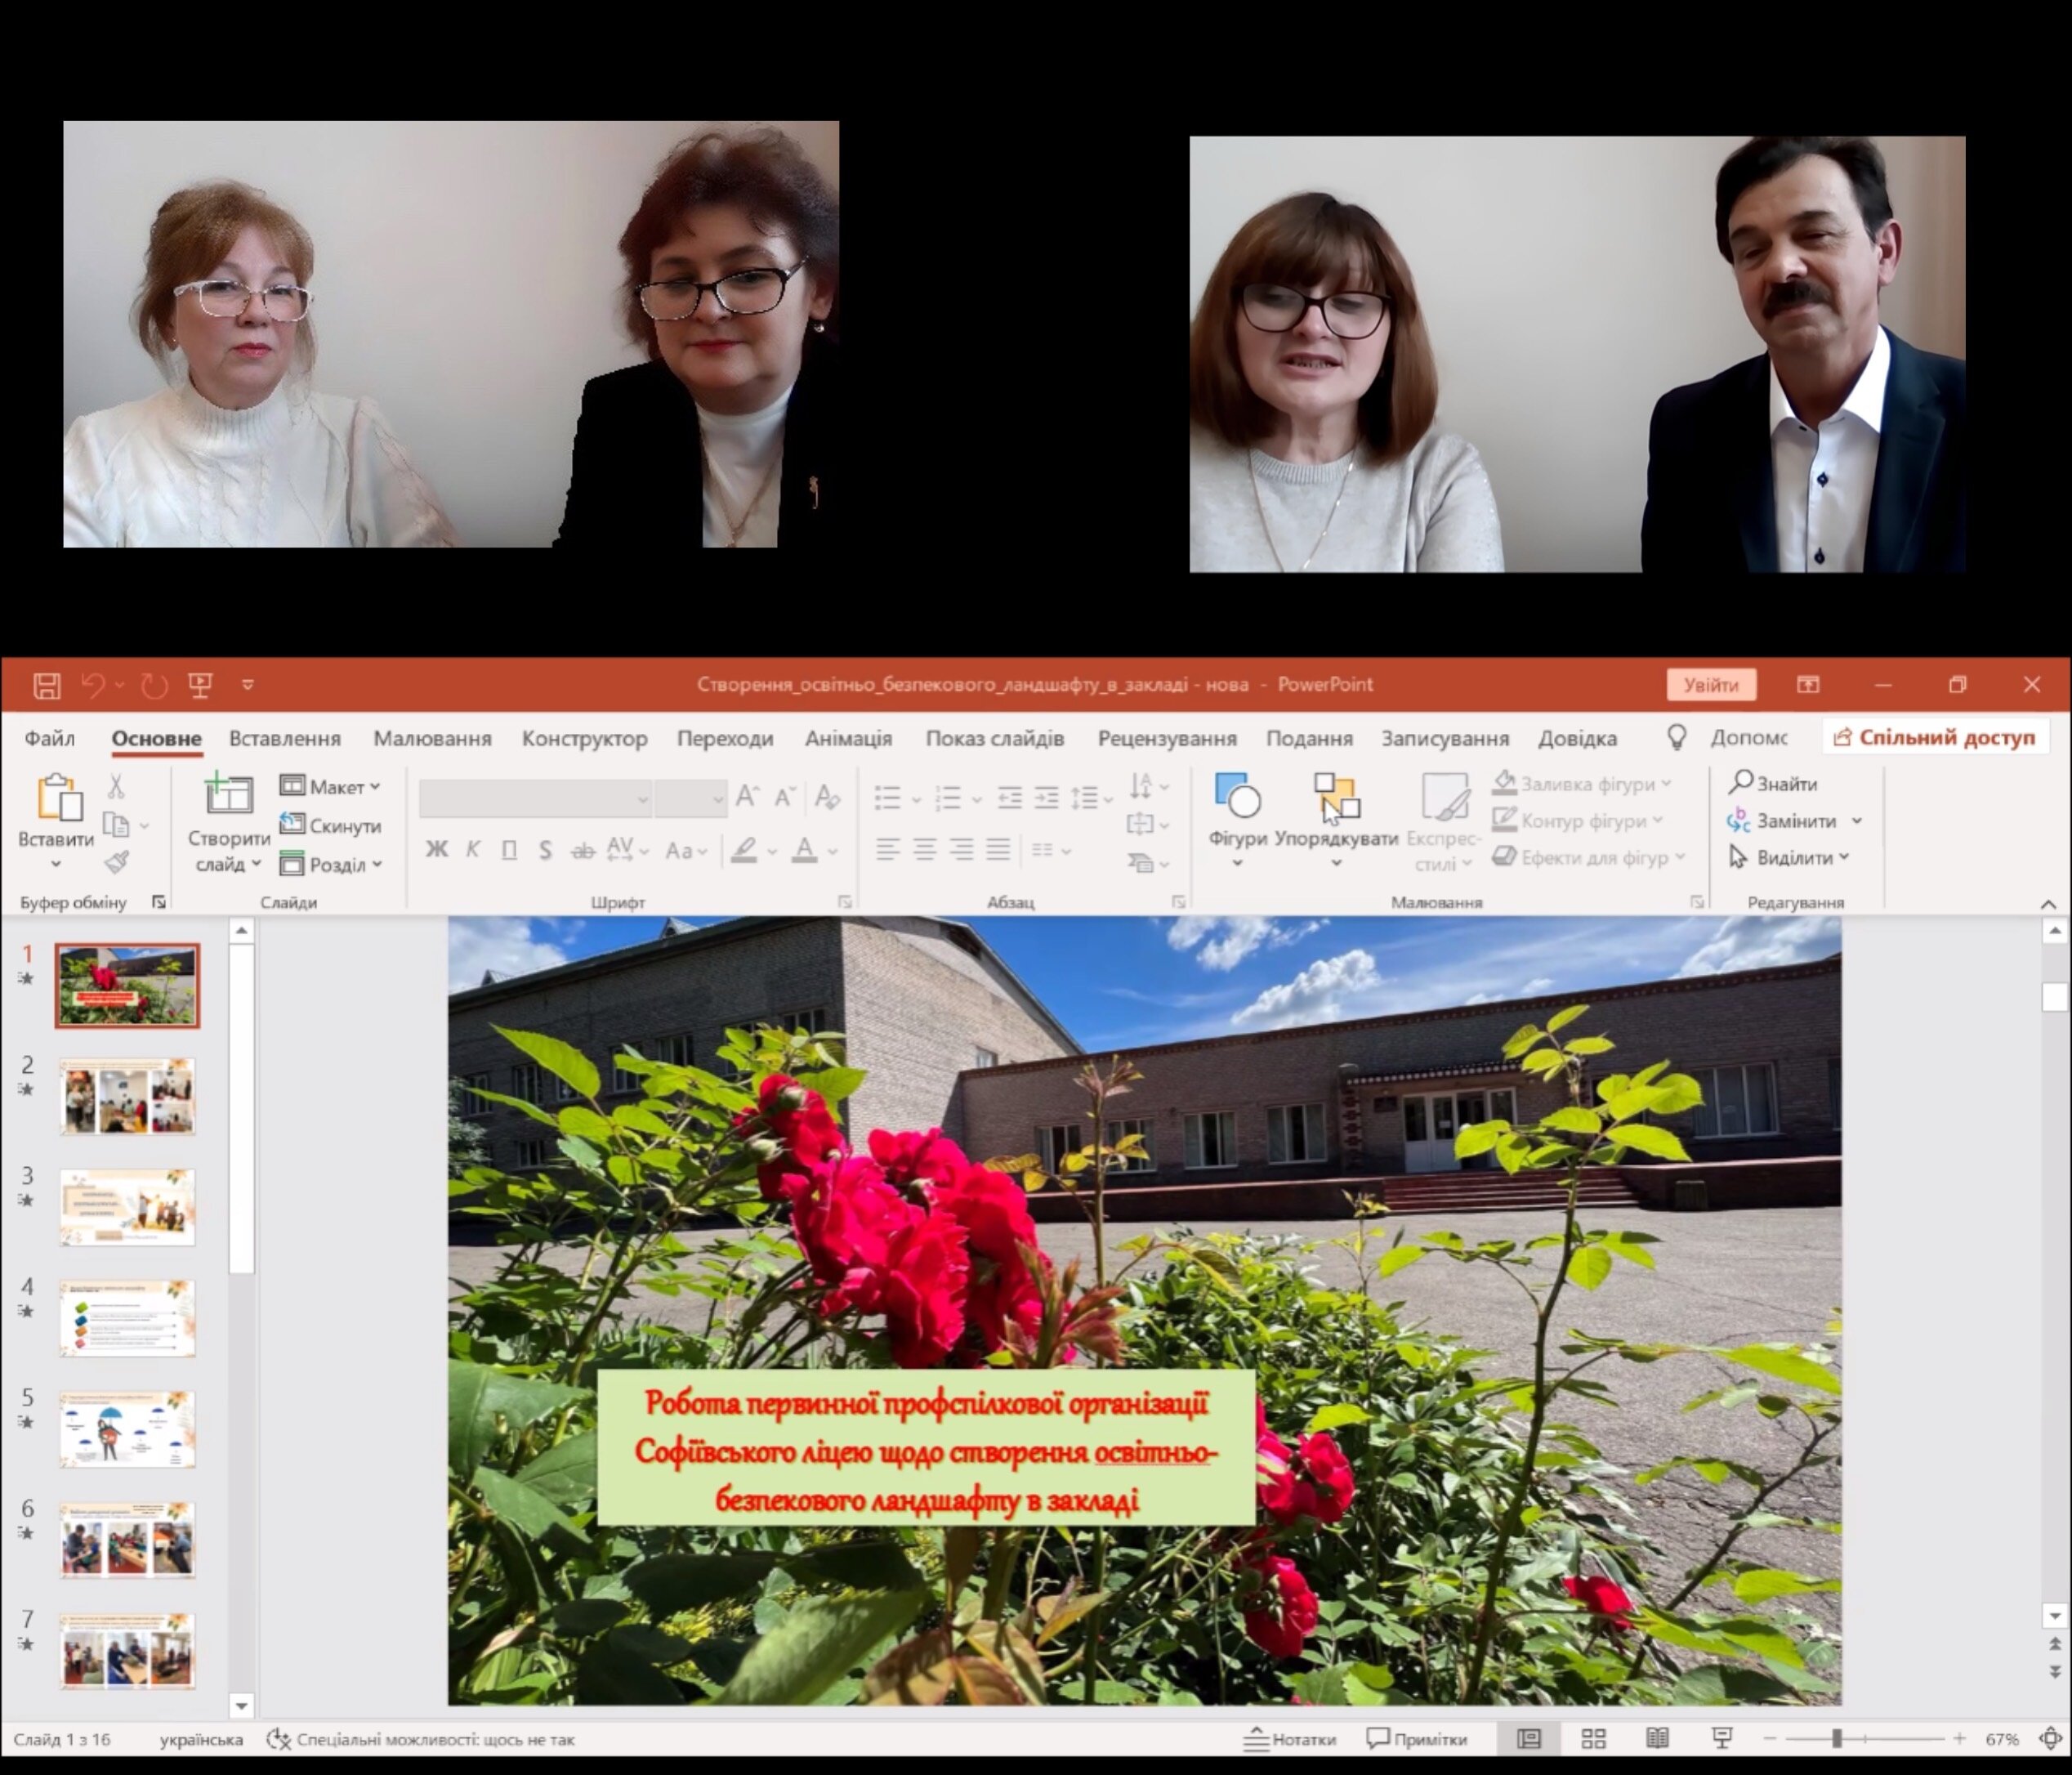This screenshot has height=1775, width=2072.
Task: Start slideshow from beginning icon
Action: click(200, 685)
